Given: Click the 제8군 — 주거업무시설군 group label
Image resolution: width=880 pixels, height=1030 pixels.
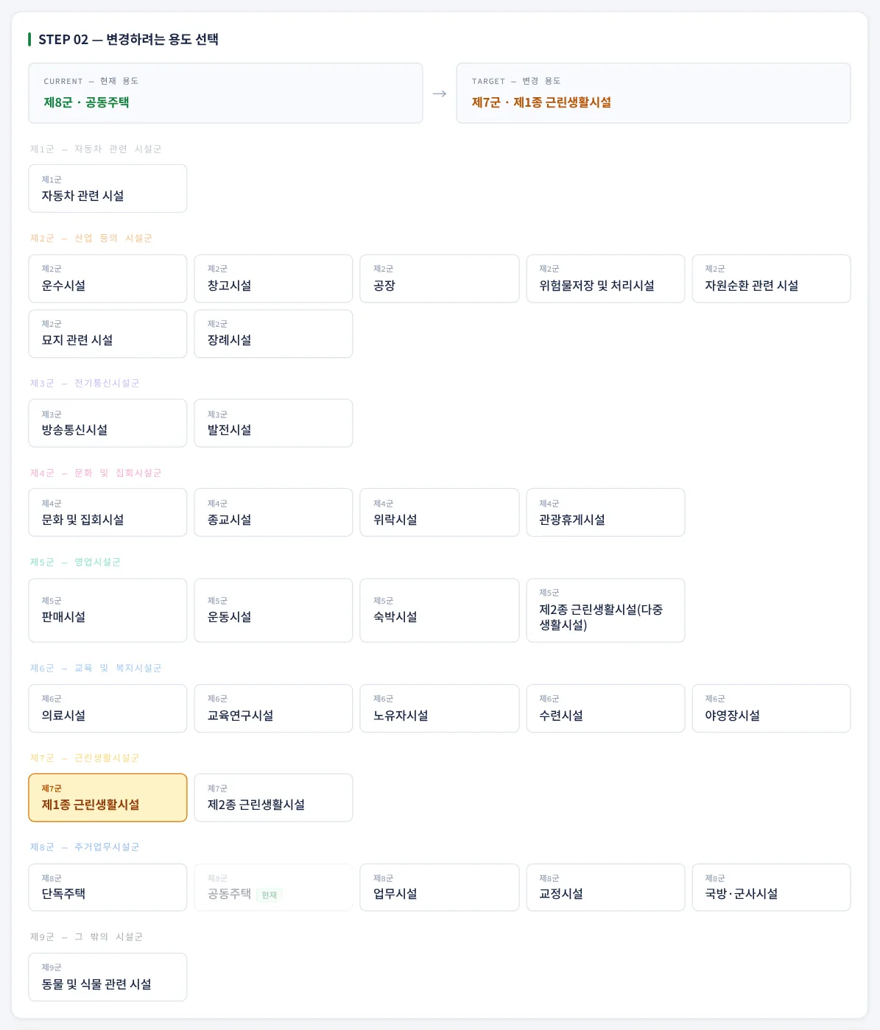Looking at the screenshot, I should pyautogui.click(x=85, y=847).
